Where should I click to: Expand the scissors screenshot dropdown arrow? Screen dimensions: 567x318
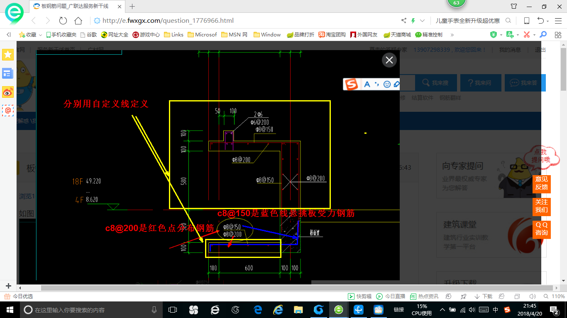[534, 35]
